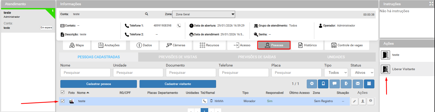
Task: Toggle the select-all checkbox in table header
Action: click(x=63, y=92)
